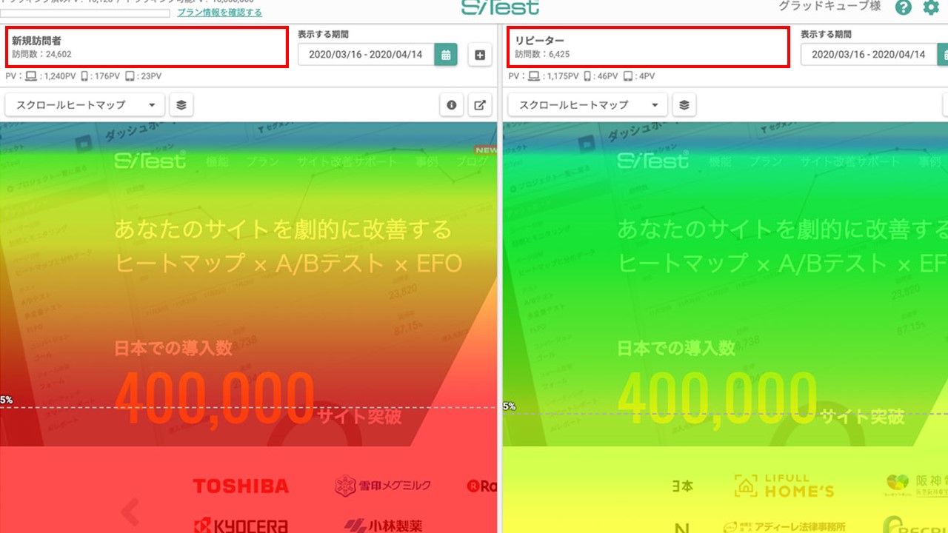Click 400,000 figure in right heatmap

tap(717, 399)
